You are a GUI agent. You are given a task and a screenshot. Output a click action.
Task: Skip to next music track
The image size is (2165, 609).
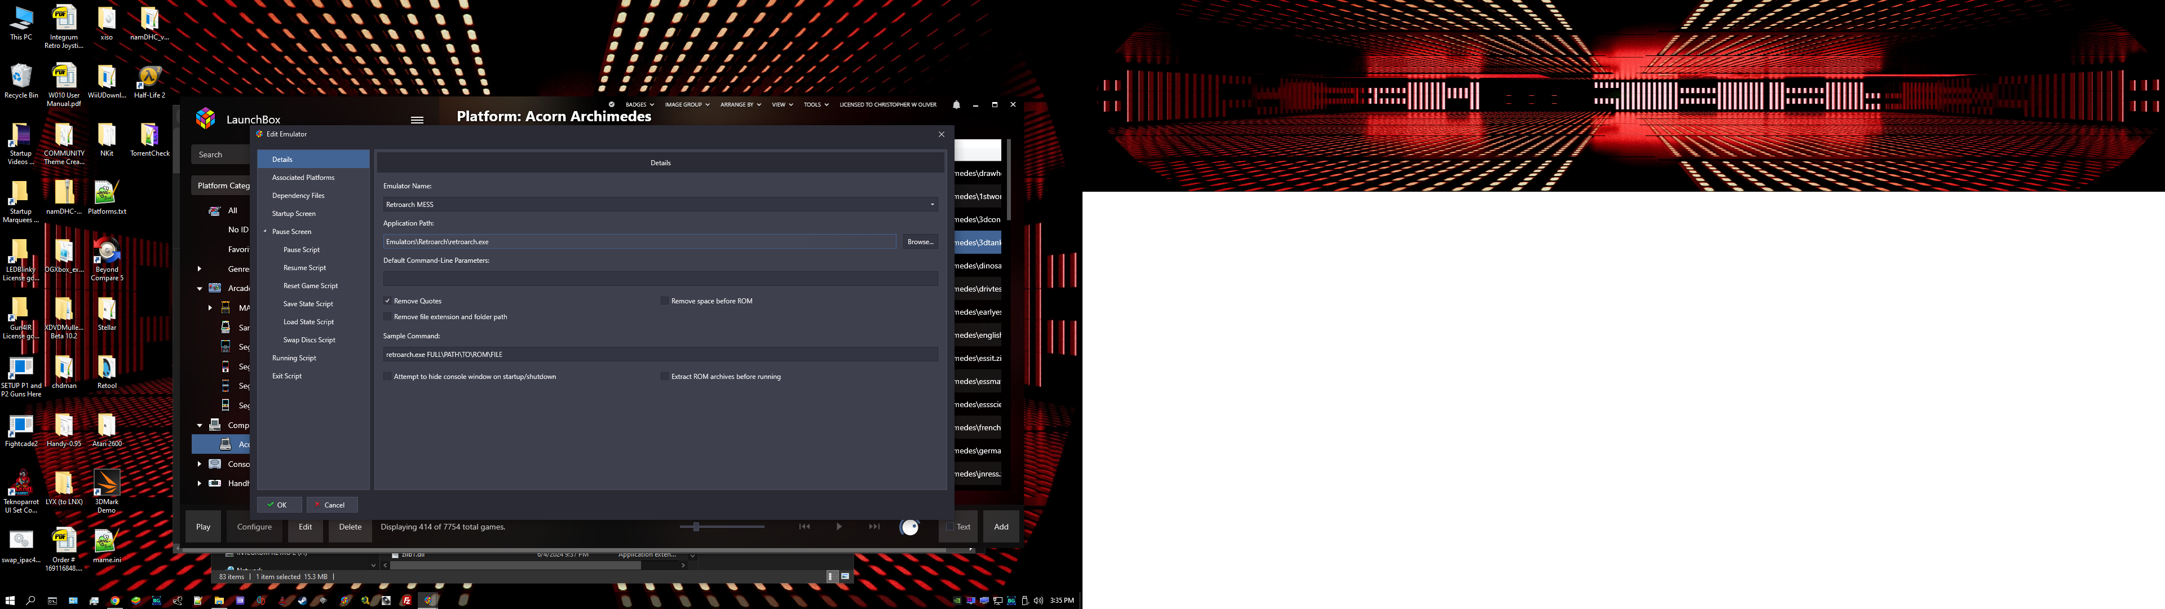pyautogui.click(x=874, y=527)
